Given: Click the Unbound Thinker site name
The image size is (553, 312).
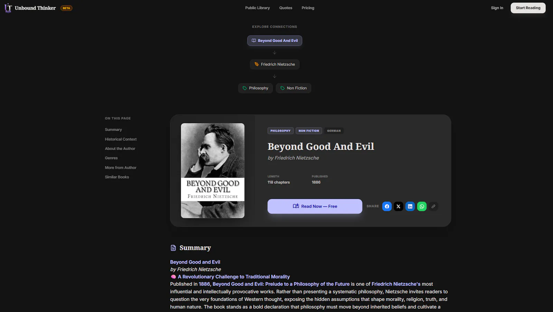Looking at the screenshot, I should (35, 8).
